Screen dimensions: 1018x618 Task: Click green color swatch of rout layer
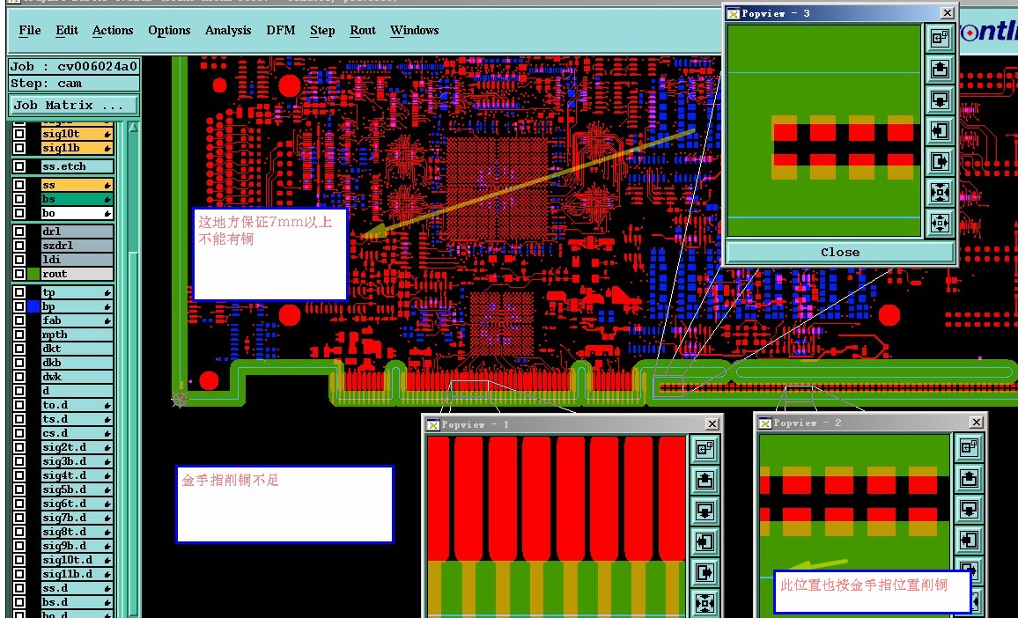click(x=33, y=274)
